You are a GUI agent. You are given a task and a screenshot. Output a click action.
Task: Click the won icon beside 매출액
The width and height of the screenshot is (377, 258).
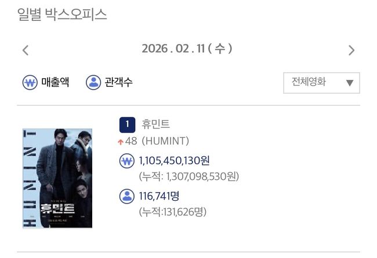coord(30,82)
